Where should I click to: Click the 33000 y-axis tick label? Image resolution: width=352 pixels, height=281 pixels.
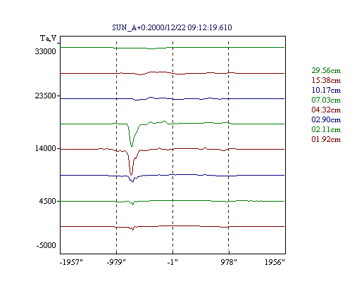point(45,51)
